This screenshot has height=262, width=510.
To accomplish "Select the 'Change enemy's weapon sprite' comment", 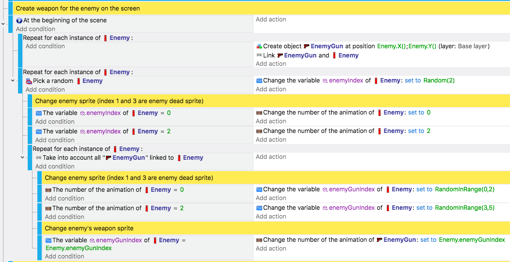I will click(89, 228).
